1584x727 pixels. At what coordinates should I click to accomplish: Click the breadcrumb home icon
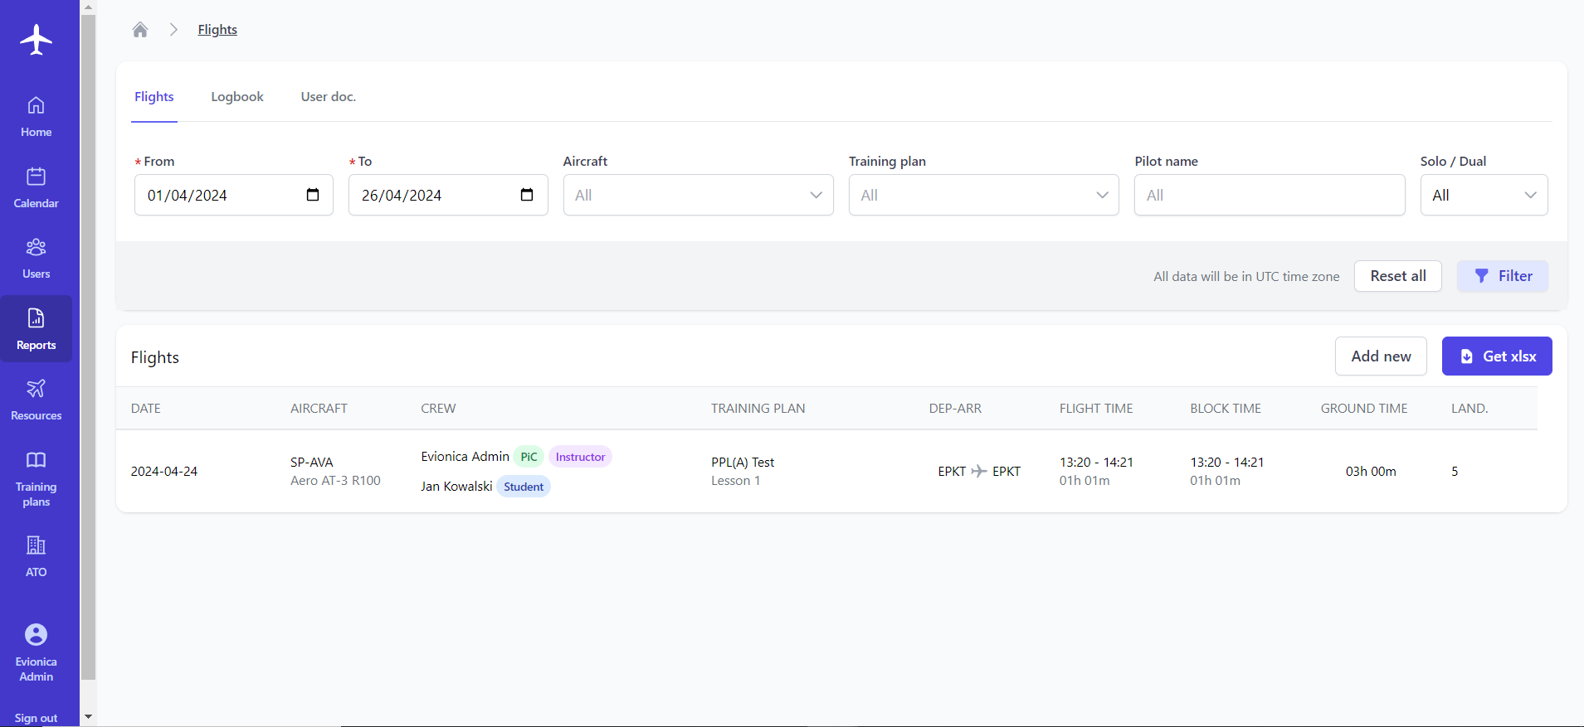(x=140, y=30)
